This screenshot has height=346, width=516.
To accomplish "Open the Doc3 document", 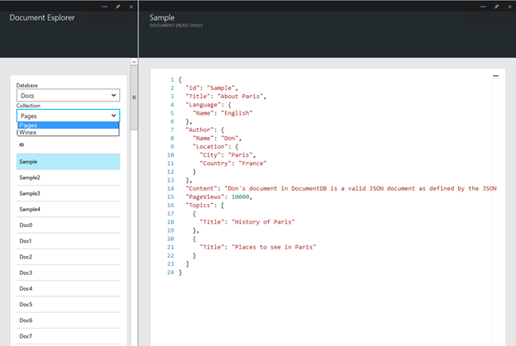I will (x=68, y=273).
